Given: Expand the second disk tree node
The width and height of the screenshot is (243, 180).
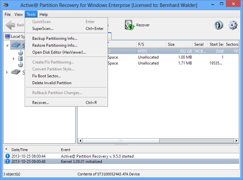Looking at the screenshot, I should click(7, 72).
